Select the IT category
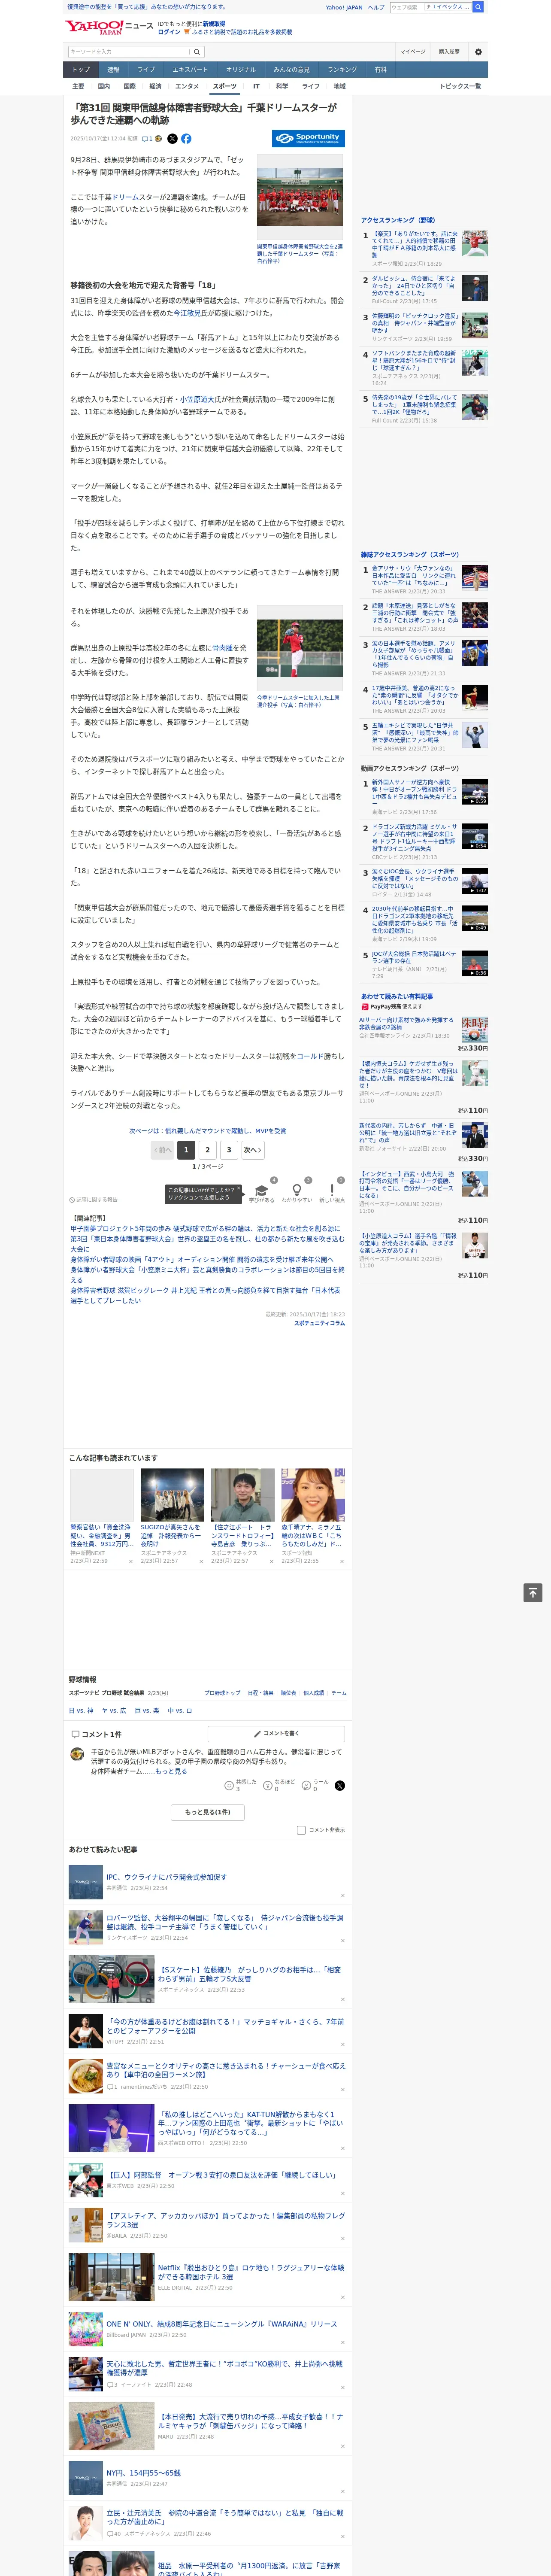 (256, 86)
